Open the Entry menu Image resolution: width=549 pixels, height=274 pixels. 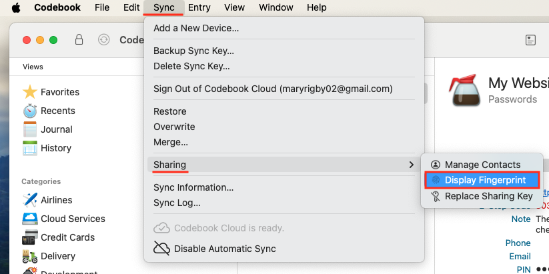coord(199,7)
